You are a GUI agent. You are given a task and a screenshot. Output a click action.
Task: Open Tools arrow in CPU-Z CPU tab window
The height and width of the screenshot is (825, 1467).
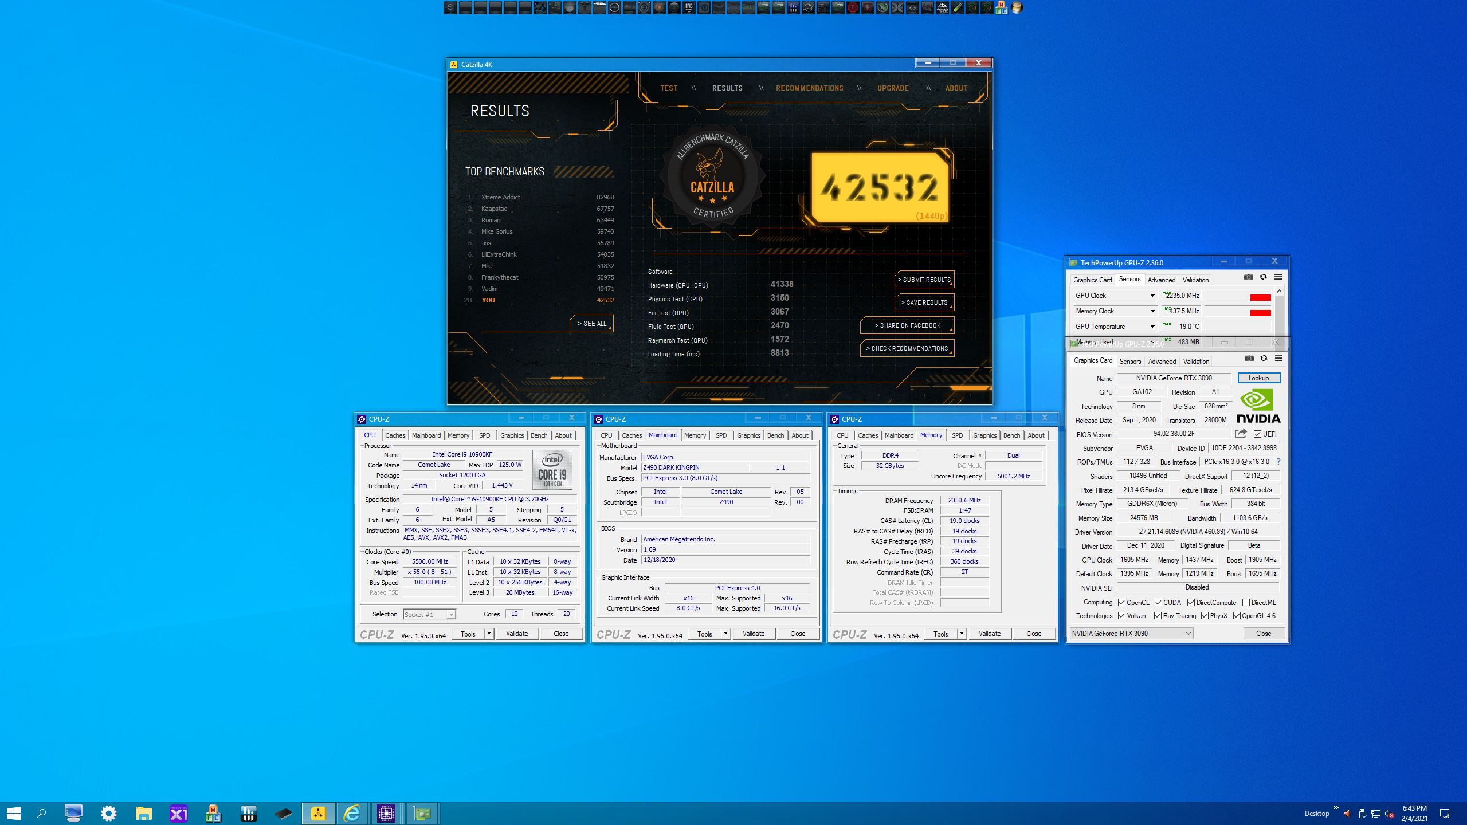point(489,633)
